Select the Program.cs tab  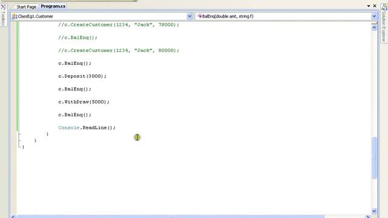point(53,6)
